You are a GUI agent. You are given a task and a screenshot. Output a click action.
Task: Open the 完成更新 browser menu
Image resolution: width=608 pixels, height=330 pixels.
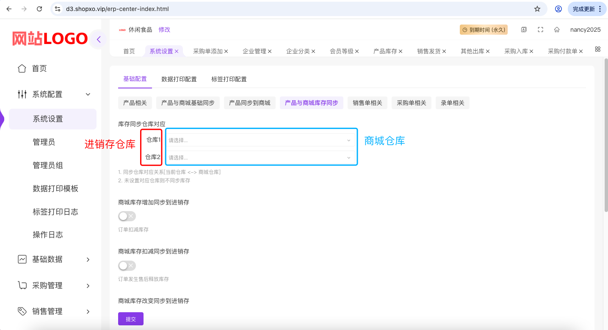(587, 9)
